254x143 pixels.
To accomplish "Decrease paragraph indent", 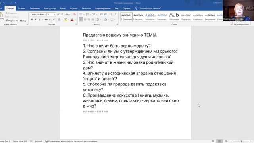I will click(101, 14).
